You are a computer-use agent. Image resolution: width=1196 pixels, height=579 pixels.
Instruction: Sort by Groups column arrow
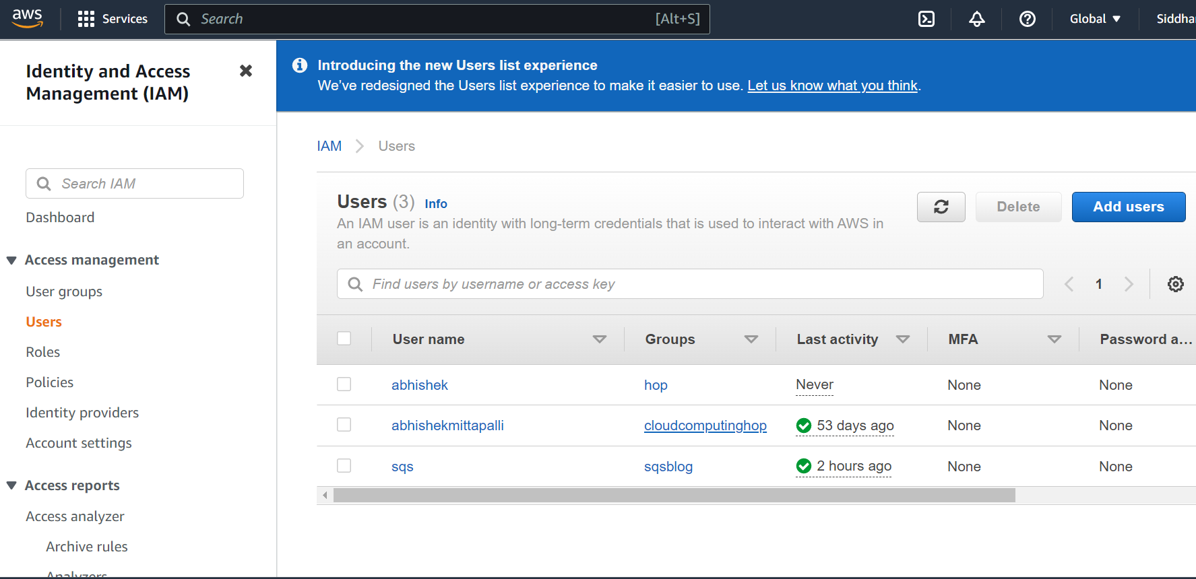click(x=751, y=339)
